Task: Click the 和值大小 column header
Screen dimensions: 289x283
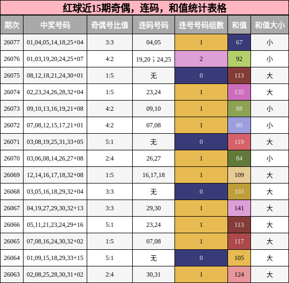Action: point(270,25)
